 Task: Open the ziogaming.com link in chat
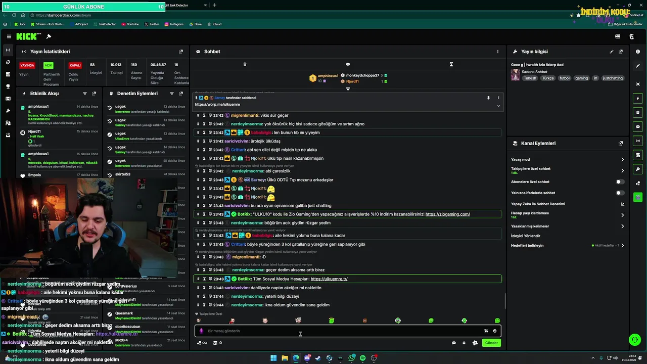tap(447, 214)
